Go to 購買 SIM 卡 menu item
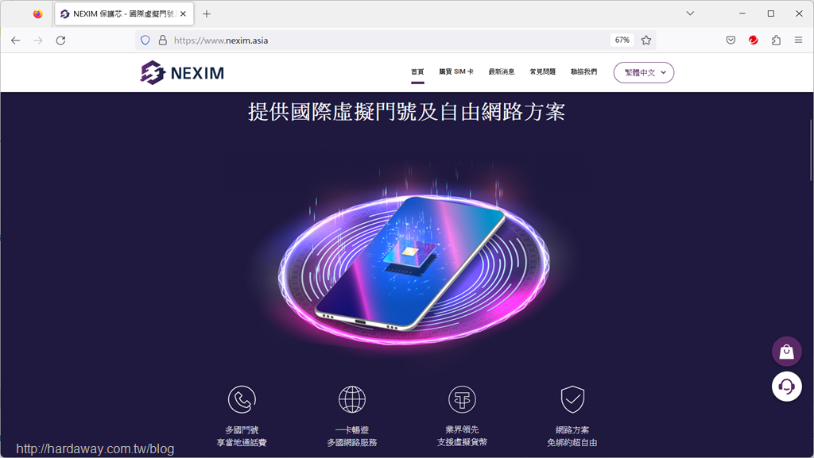This screenshot has width=814, height=458. click(456, 72)
